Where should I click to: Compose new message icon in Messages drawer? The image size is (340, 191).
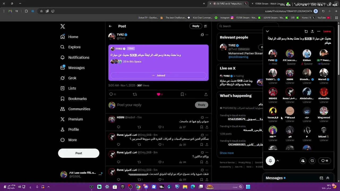pos(321,178)
